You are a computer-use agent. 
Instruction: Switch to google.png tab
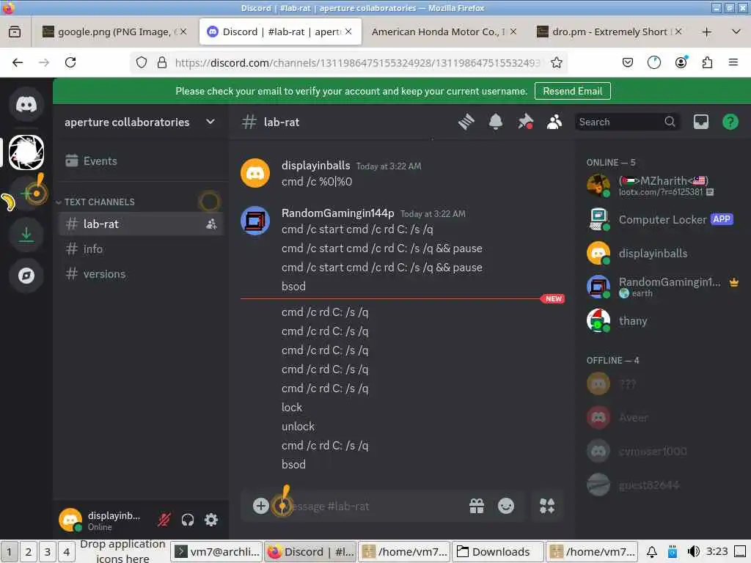pyautogui.click(x=114, y=32)
